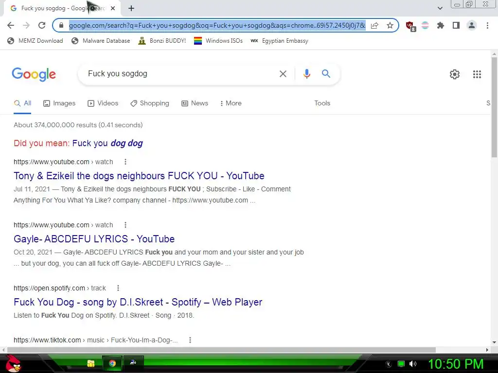Submit search with magnifier icon
The width and height of the screenshot is (498, 373).
pos(326,74)
